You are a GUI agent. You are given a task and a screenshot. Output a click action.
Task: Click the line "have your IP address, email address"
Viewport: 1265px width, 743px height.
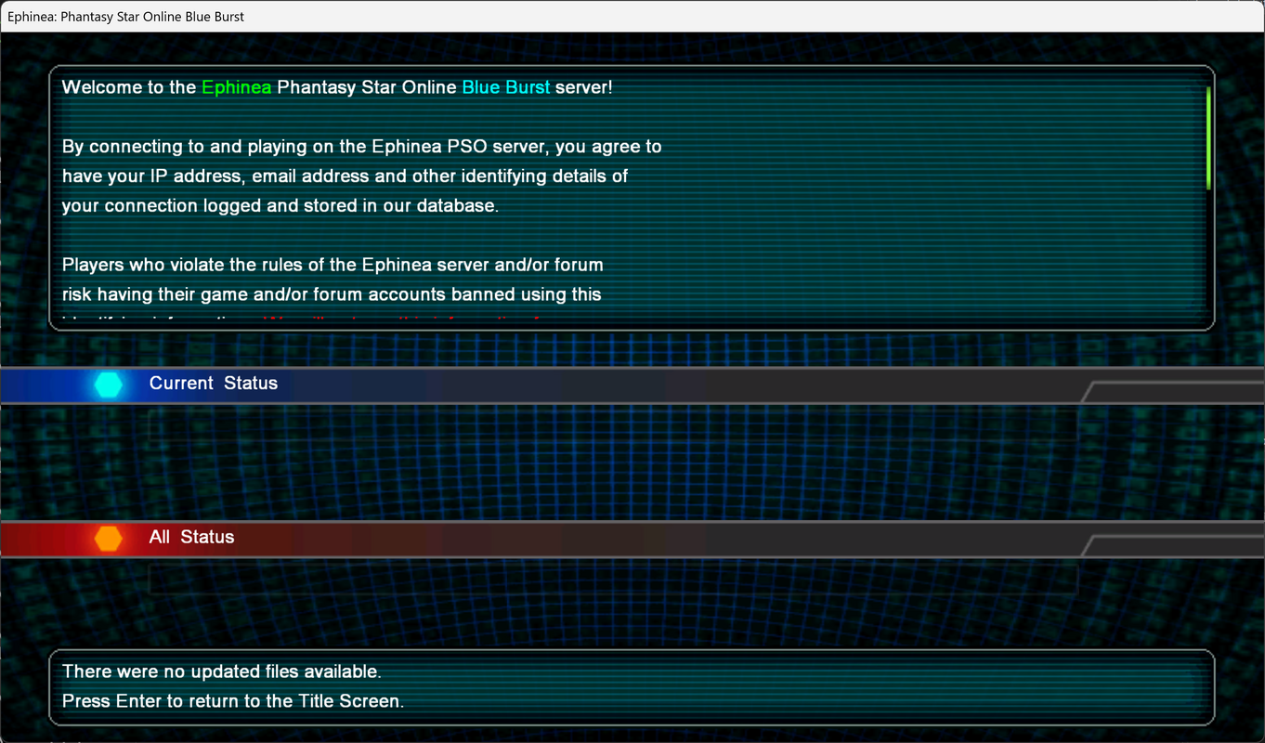[x=346, y=176]
